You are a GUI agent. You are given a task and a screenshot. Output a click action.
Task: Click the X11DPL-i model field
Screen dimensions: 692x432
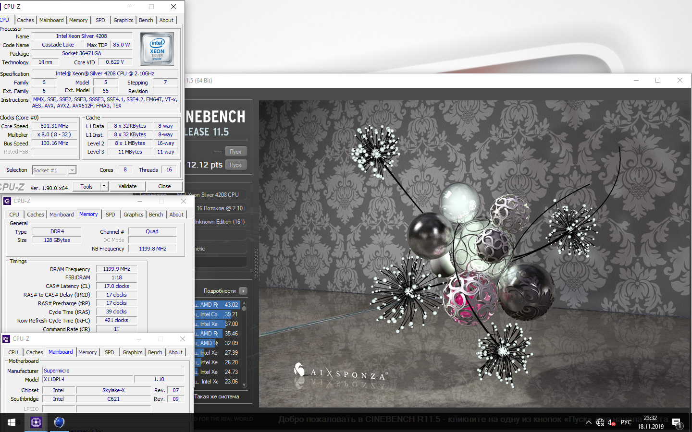86,379
